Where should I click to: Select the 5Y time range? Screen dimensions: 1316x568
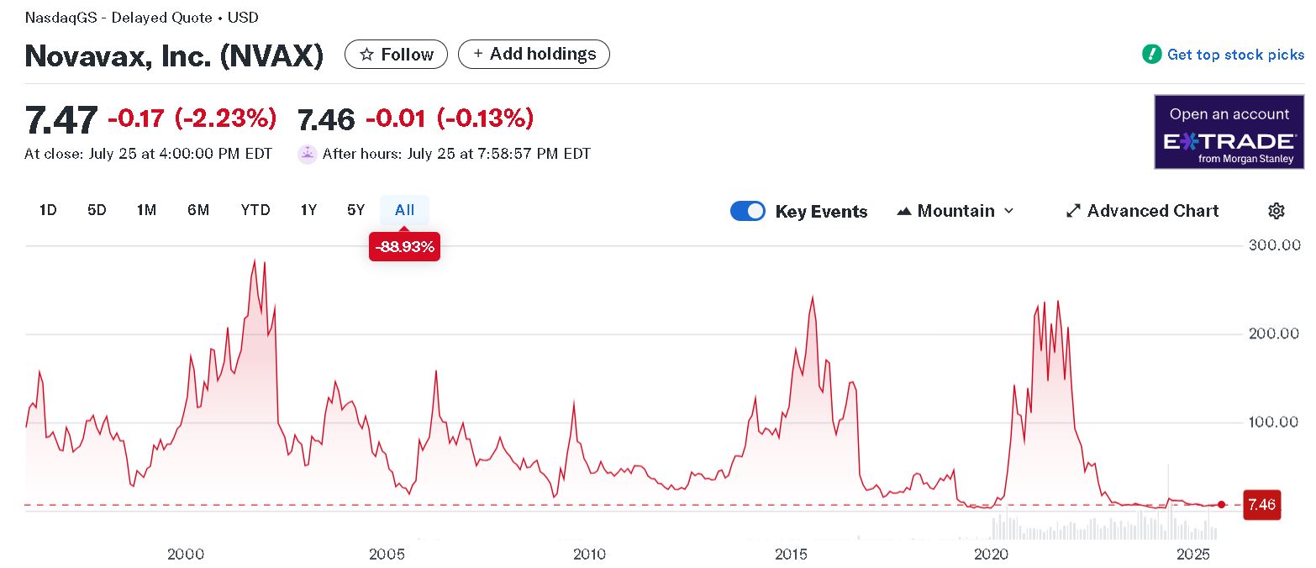pyautogui.click(x=356, y=210)
